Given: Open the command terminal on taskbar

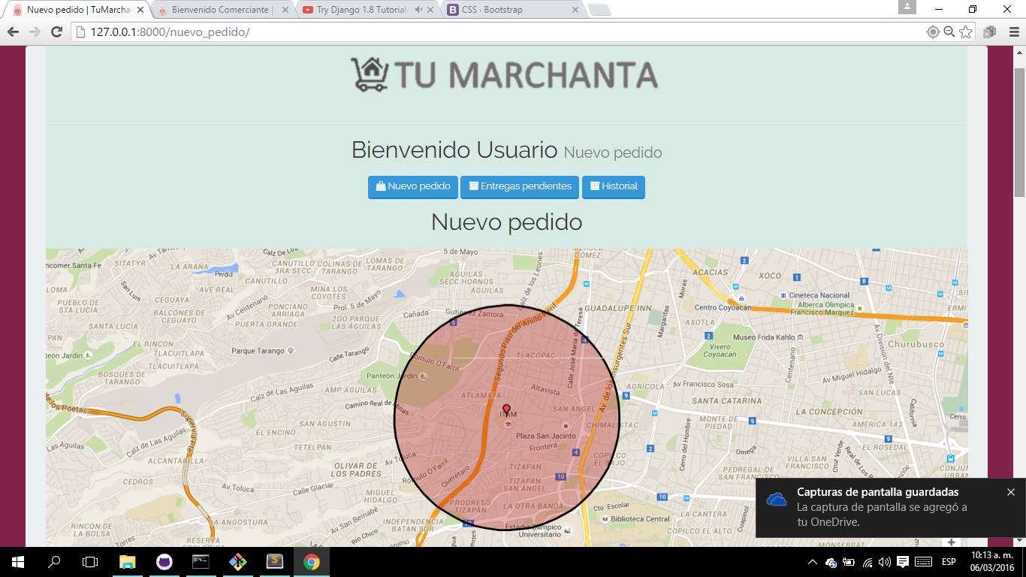Looking at the screenshot, I should coord(201,561).
